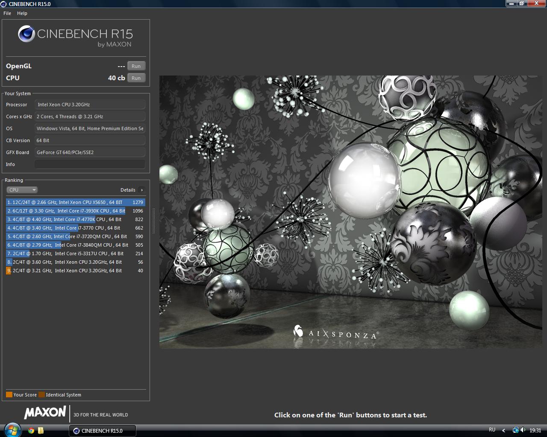
Task: Select ranking row 4 Core i7-3770
Action: point(76,228)
